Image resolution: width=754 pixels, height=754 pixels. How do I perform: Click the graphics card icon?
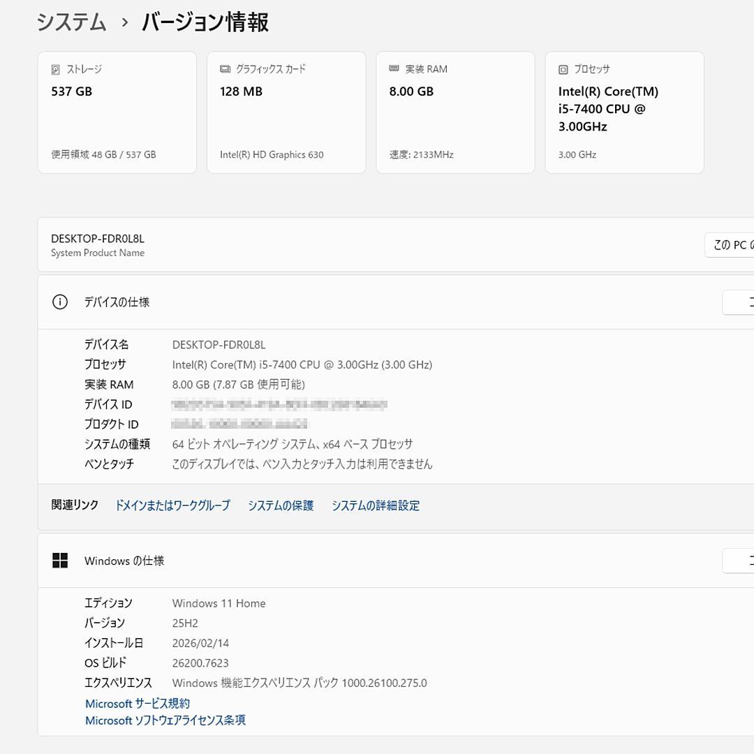[x=225, y=69]
